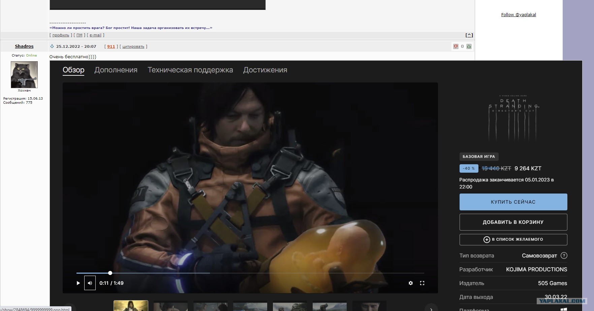Click Follow @yaplakal link
This screenshot has width=594, height=311.
(519, 14)
